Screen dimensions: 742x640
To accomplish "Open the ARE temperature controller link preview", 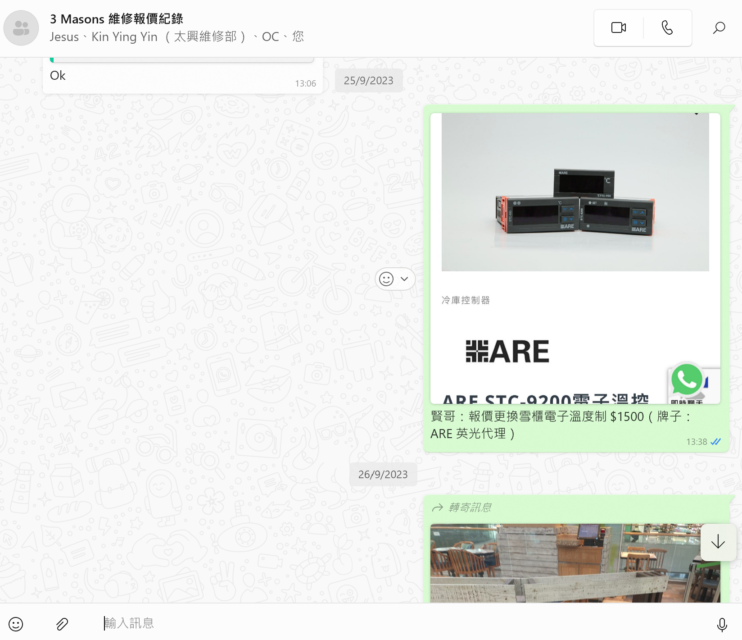I will [575, 258].
